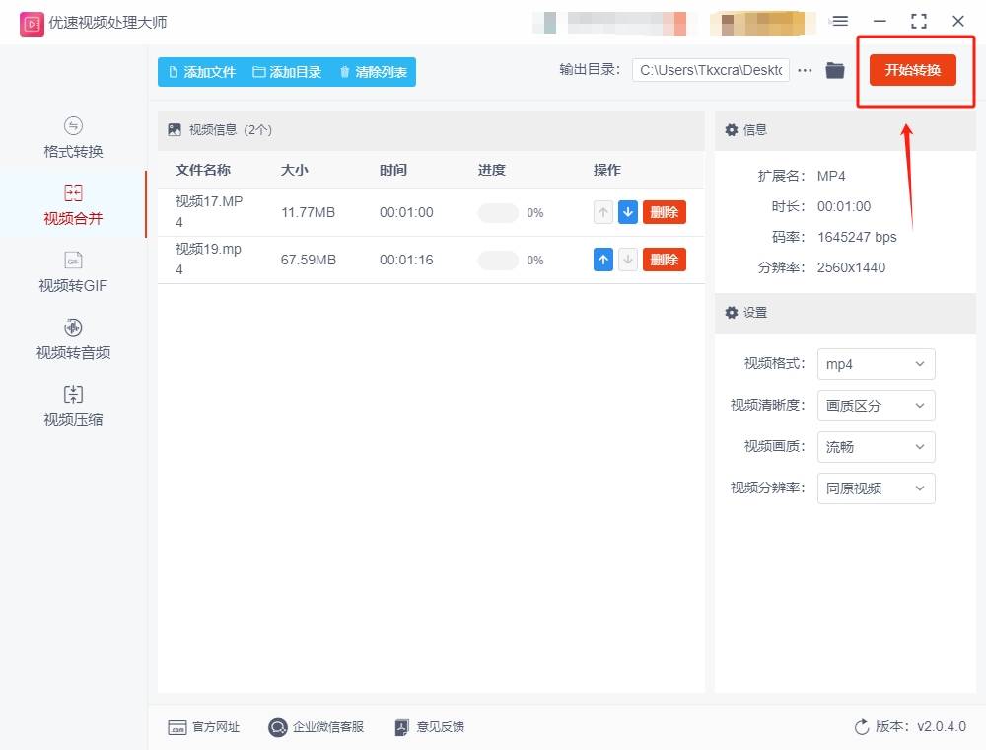The width and height of the screenshot is (986, 750).
Task: Select the 视频合并 video merge tool
Action: point(72,204)
